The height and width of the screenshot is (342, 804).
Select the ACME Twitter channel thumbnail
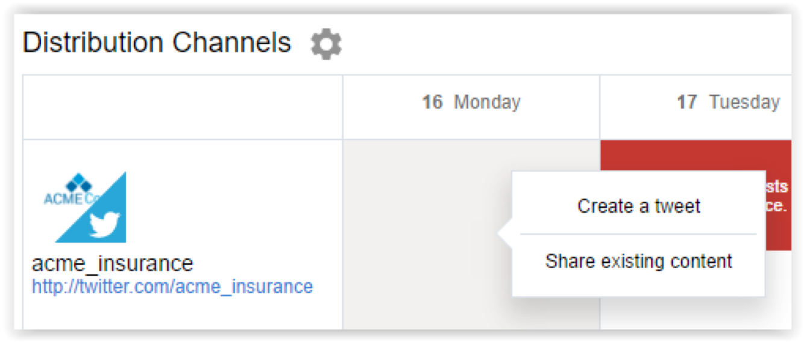[x=84, y=207]
